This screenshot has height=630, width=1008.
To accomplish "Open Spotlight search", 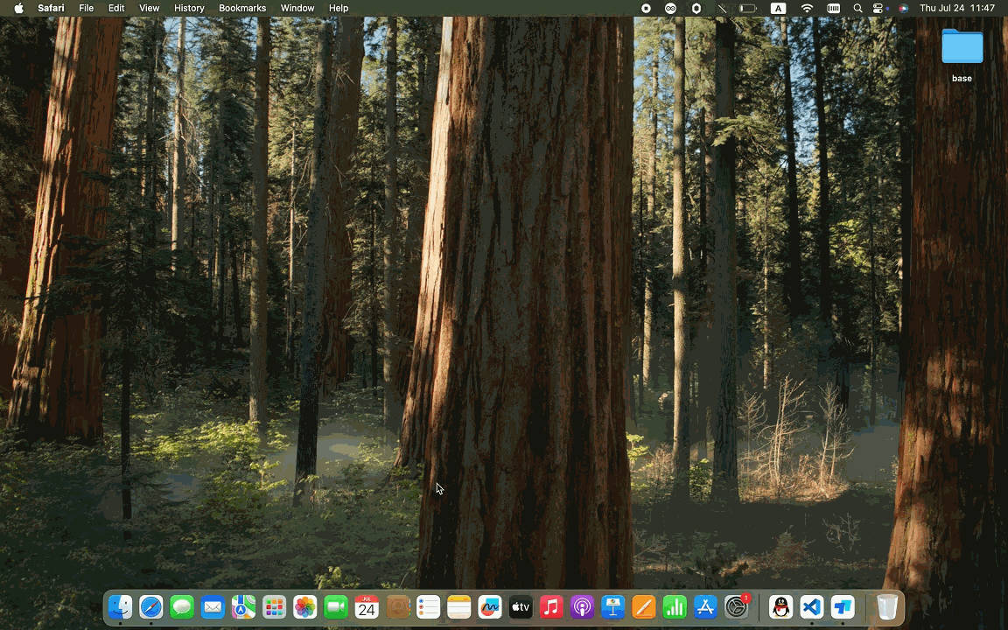I will tap(857, 8).
